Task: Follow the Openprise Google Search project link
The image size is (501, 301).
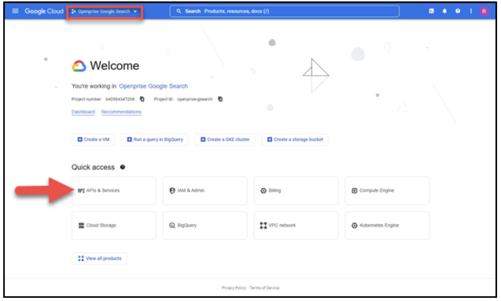Action: tap(153, 86)
